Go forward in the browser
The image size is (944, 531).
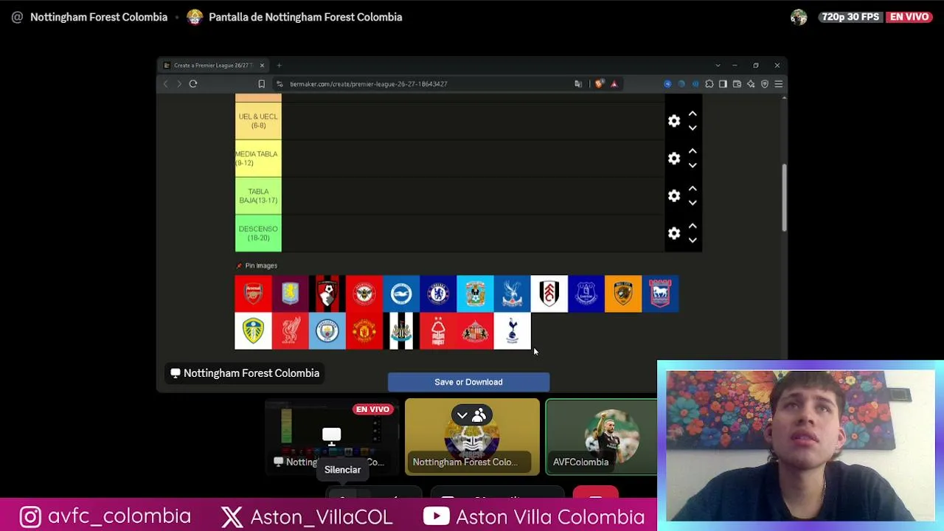point(178,84)
